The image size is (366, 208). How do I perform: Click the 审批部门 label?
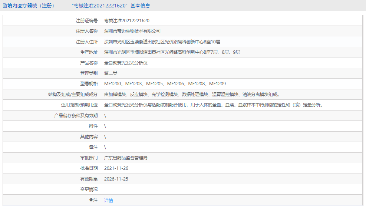coord(89,158)
